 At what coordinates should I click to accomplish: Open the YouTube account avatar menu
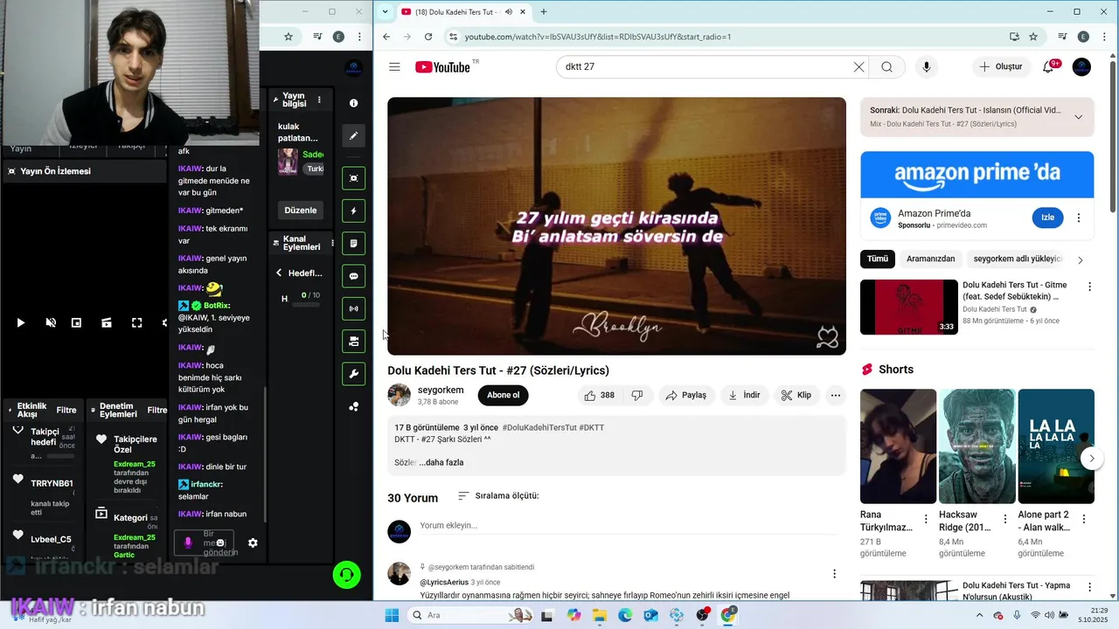1081,67
